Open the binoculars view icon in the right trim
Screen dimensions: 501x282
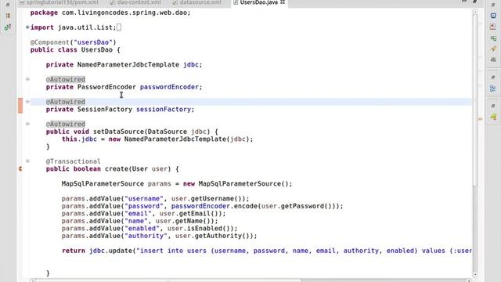tap(493, 60)
